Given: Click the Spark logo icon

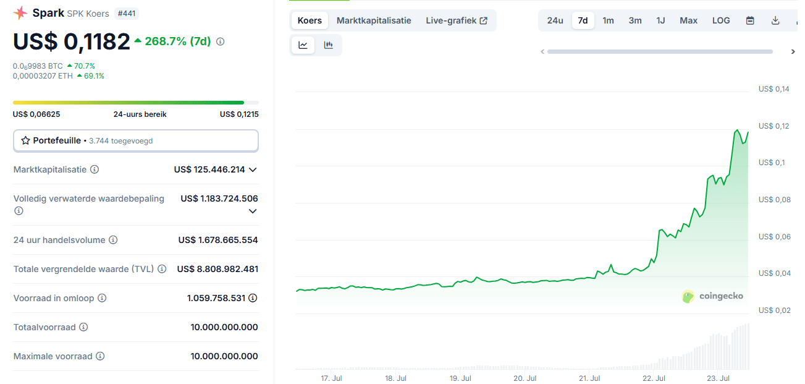Looking at the screenshot, I should click(x=20, y=13).
